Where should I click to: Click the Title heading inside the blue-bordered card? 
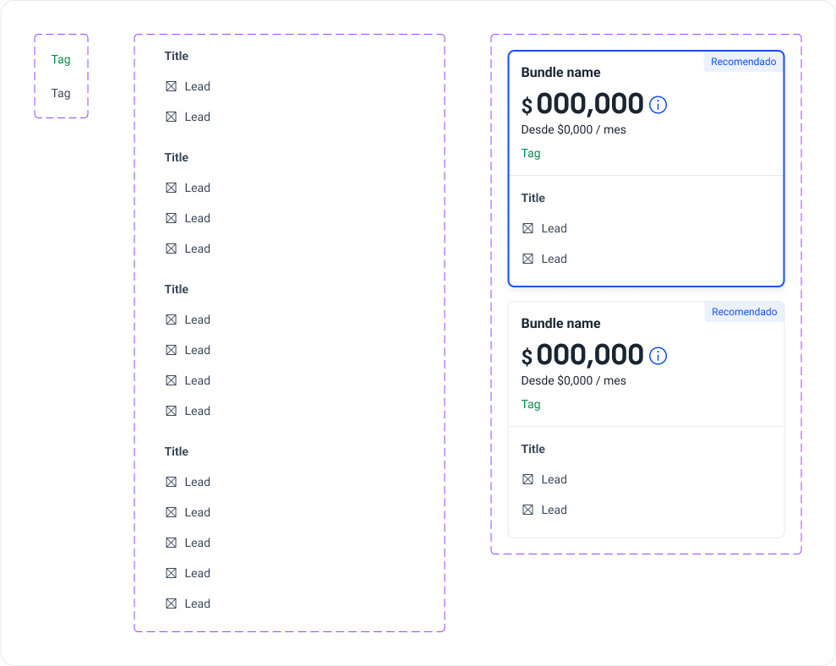(533, 198)
